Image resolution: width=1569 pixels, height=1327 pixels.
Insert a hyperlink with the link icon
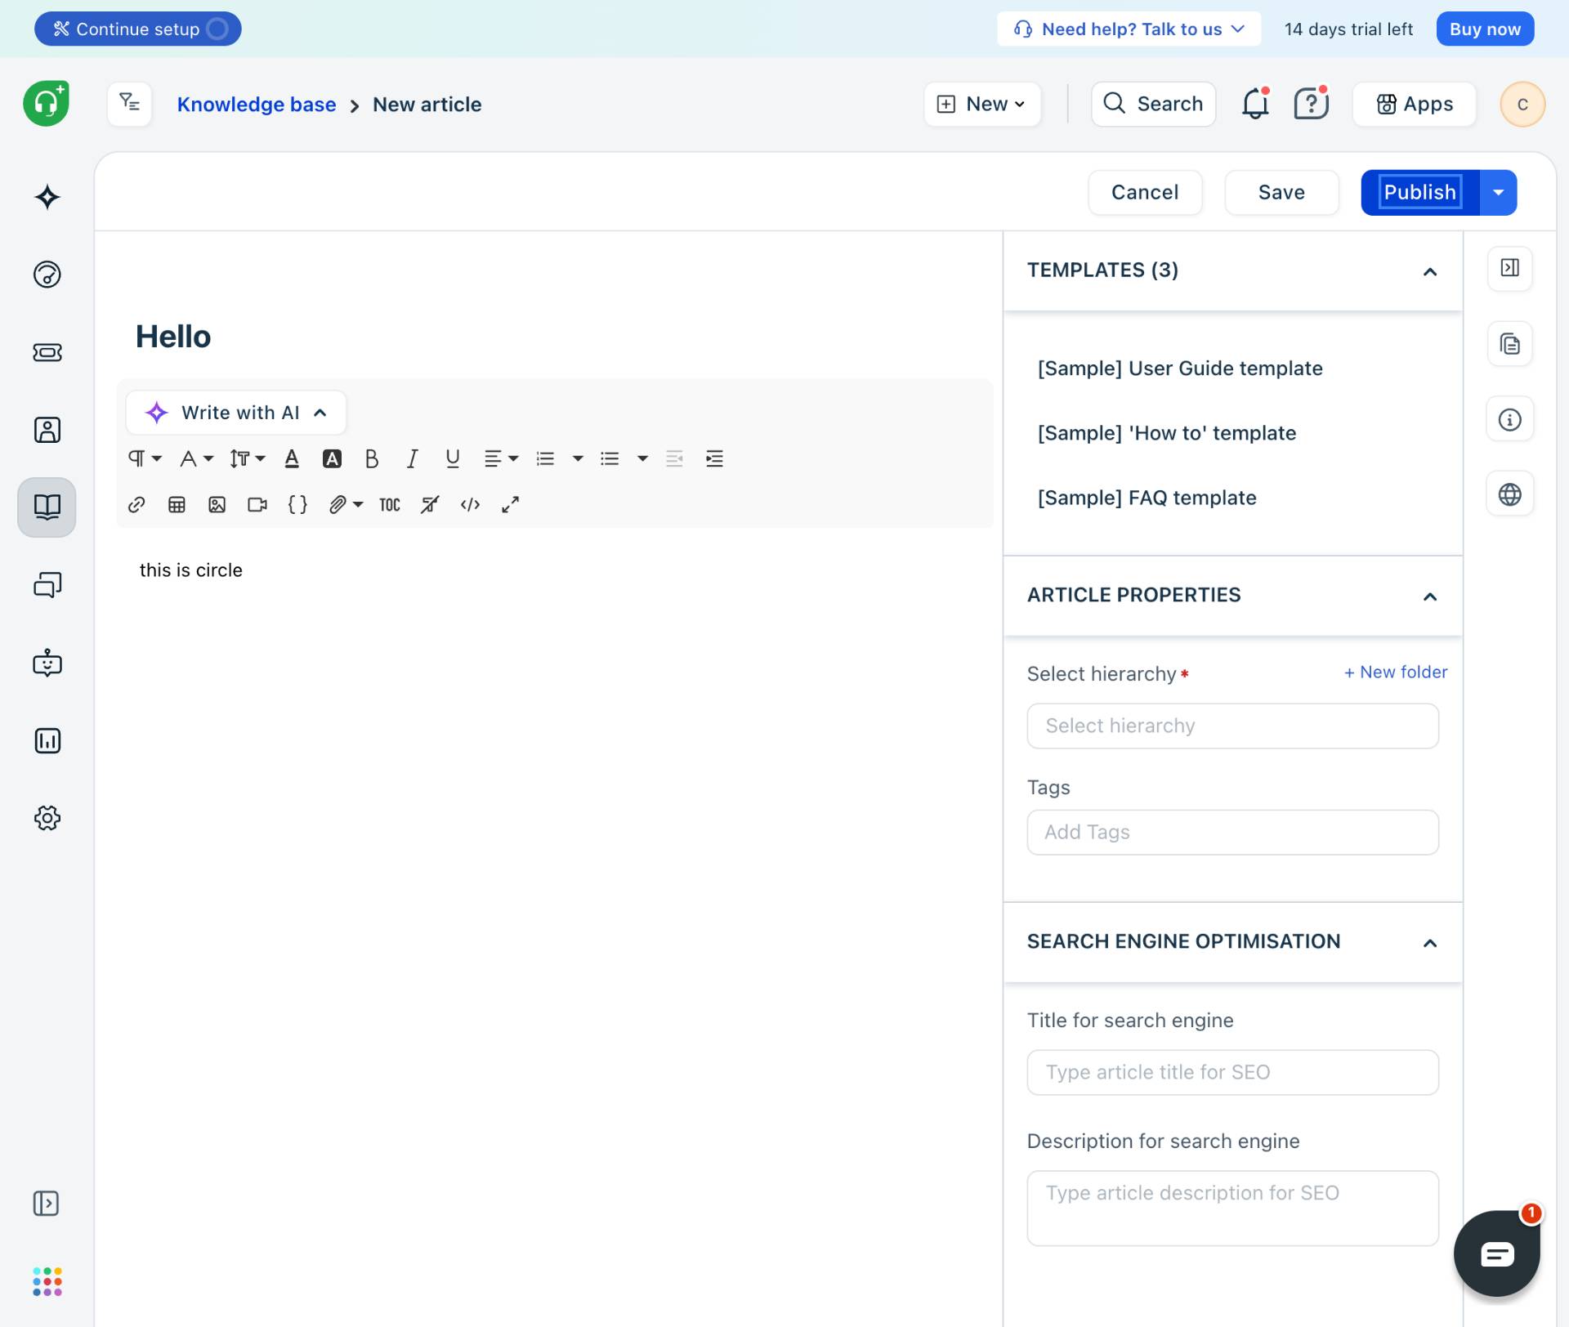click(x=136, y=504)
